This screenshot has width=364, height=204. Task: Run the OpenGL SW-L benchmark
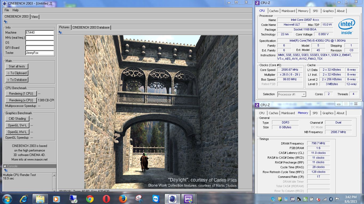[x=17, y=125]
